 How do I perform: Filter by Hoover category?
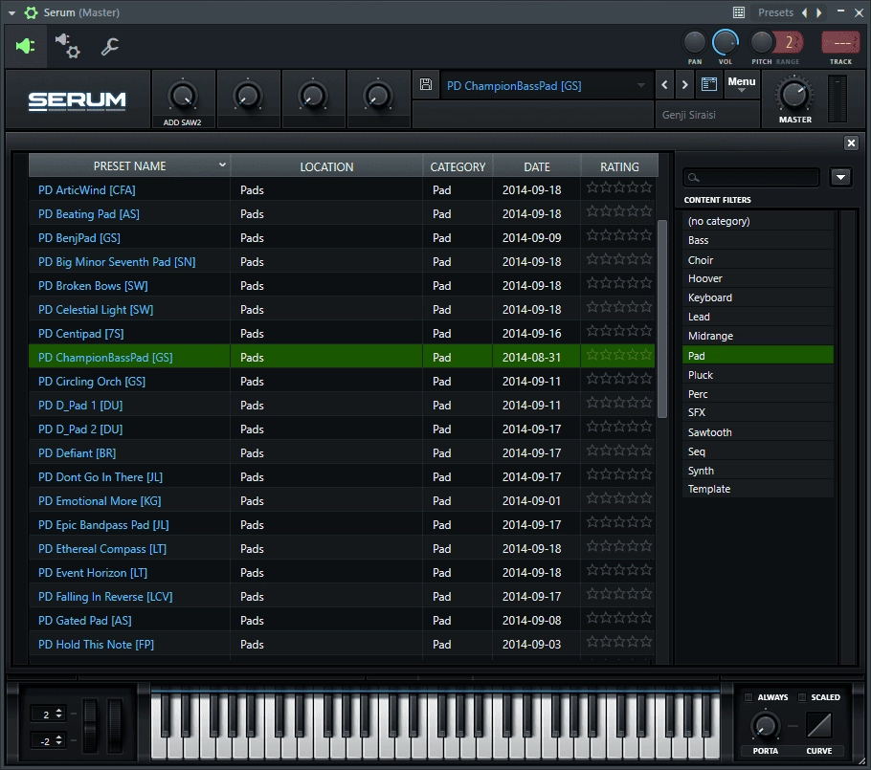(758, 278)
